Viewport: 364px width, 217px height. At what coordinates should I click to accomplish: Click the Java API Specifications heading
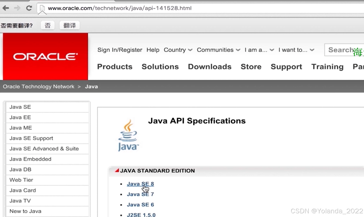(197, 121)
